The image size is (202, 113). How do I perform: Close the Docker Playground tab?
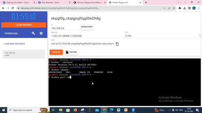tap(140, 3)
